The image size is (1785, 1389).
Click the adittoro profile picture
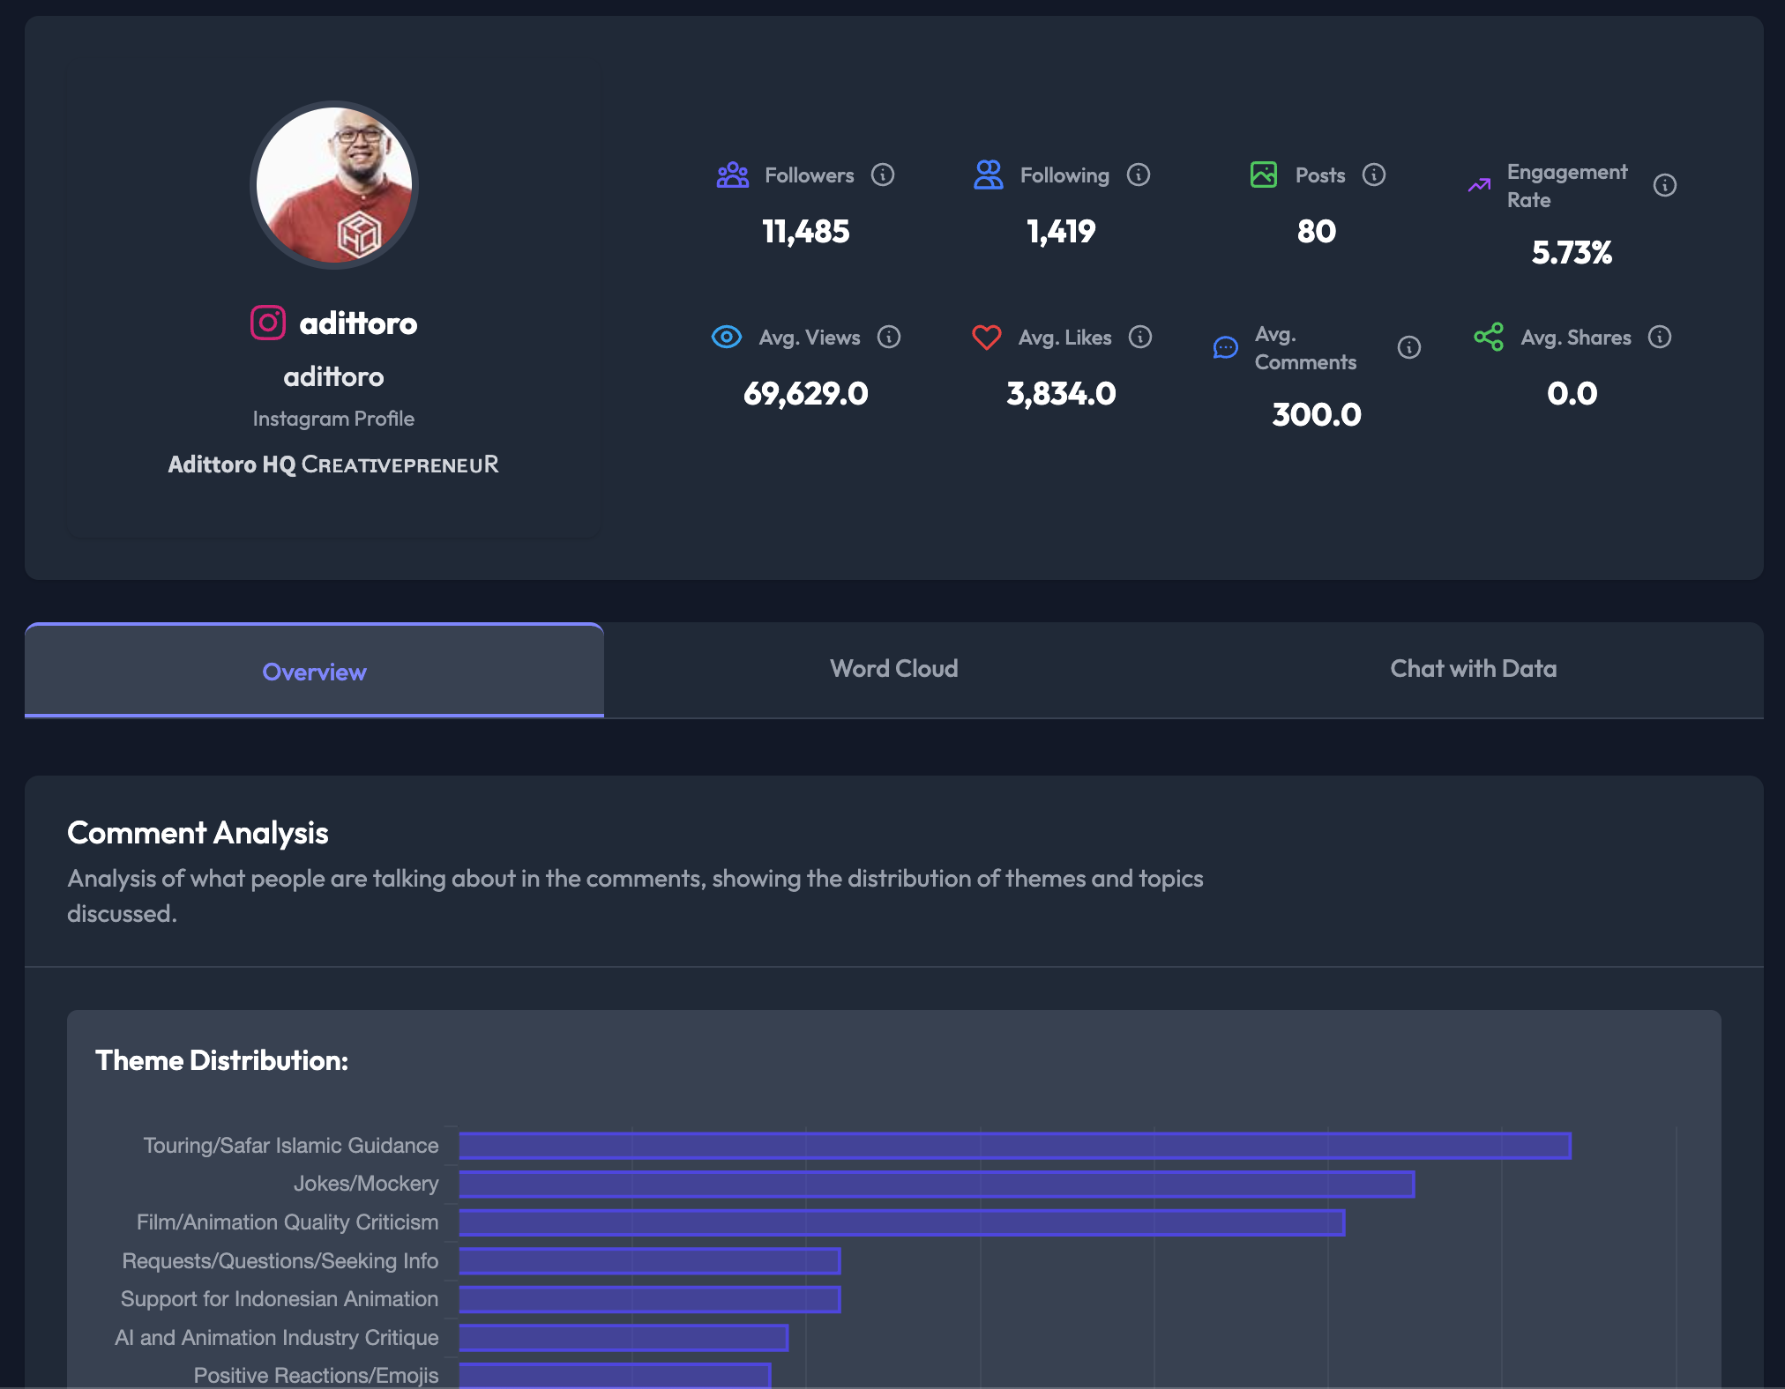[x=333, y=185]
